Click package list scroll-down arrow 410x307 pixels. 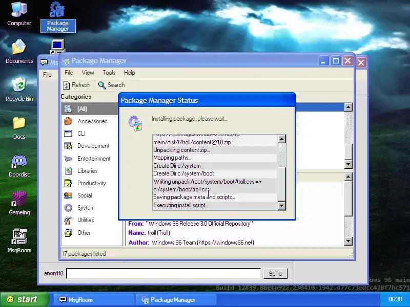[348, 164]
